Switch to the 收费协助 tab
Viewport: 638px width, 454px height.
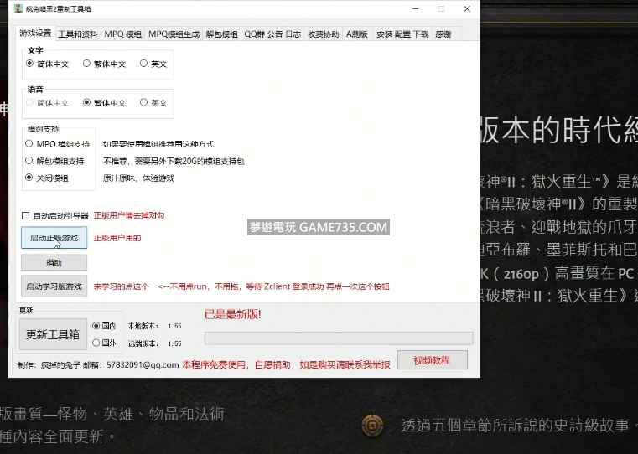click(x=324, y=34)
